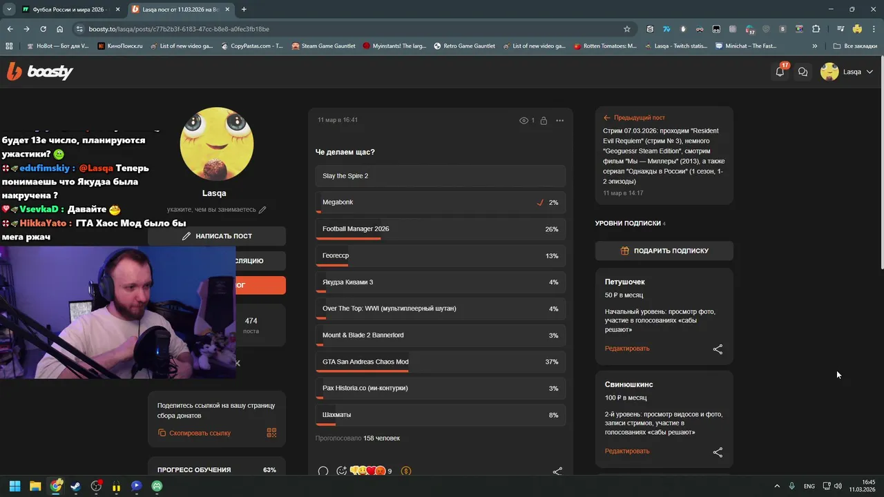Click the lock icon on the post
The image size is (884, 497).
(544, 121)
